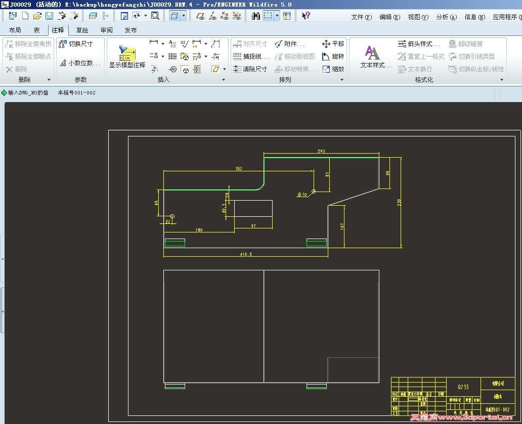Click the zoom magnifier icon in the toolbar
The image size is (522, 424).
pos(155,16)
